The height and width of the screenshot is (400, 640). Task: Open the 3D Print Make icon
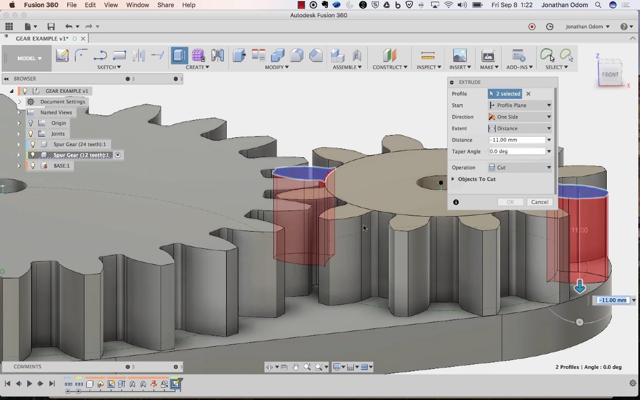click(488, 55)
